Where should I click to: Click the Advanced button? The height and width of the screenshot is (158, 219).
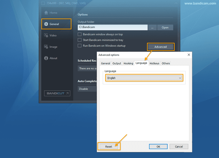(x=160, y=47)
